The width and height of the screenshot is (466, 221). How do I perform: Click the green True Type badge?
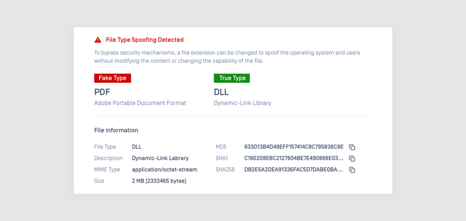232,78
